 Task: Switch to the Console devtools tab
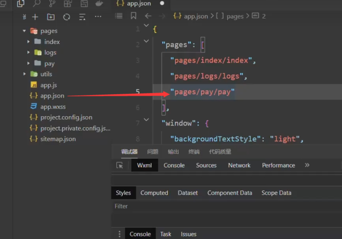pyautogui.click(x=174, y=165)
